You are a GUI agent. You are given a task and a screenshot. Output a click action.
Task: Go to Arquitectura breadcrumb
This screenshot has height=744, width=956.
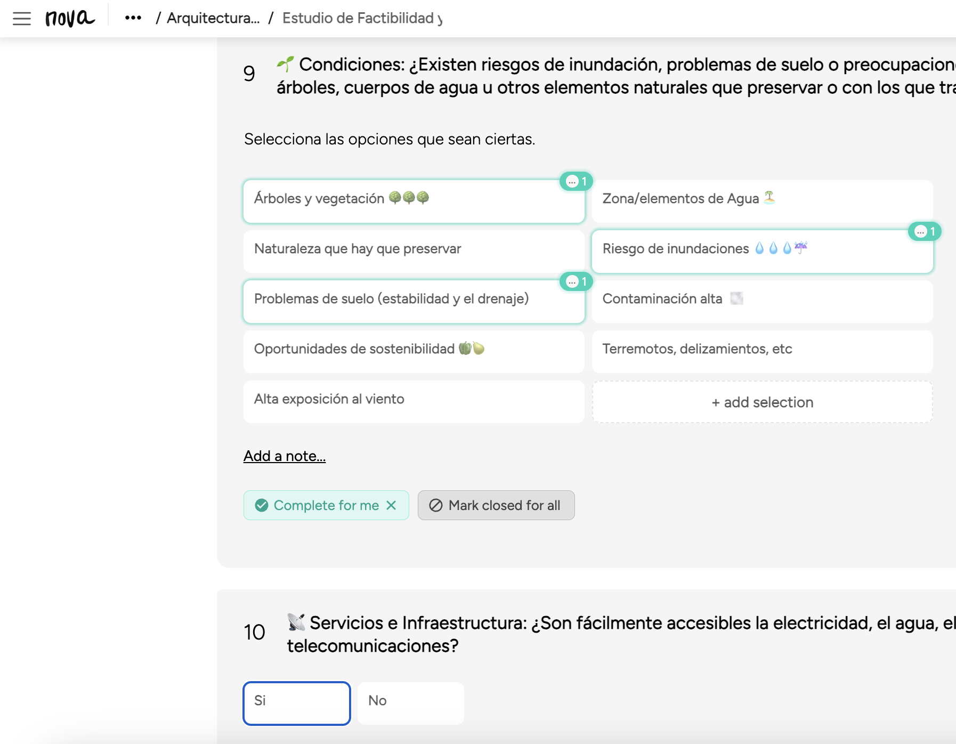[213, 18]
